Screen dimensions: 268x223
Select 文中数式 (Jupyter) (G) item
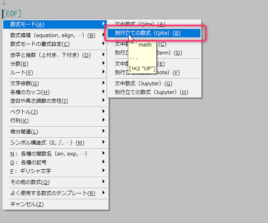coord(154,83)
